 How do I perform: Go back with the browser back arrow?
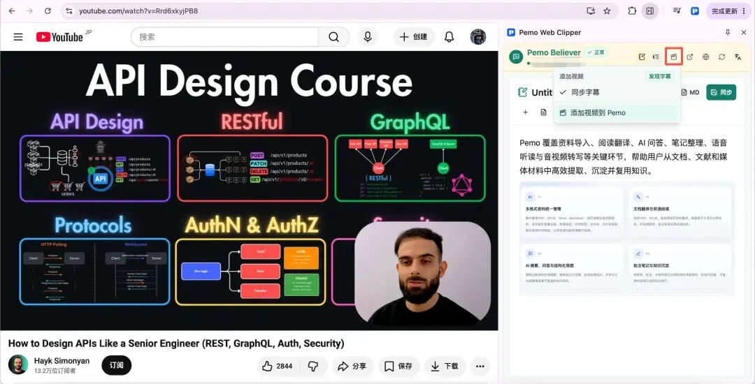12,10
